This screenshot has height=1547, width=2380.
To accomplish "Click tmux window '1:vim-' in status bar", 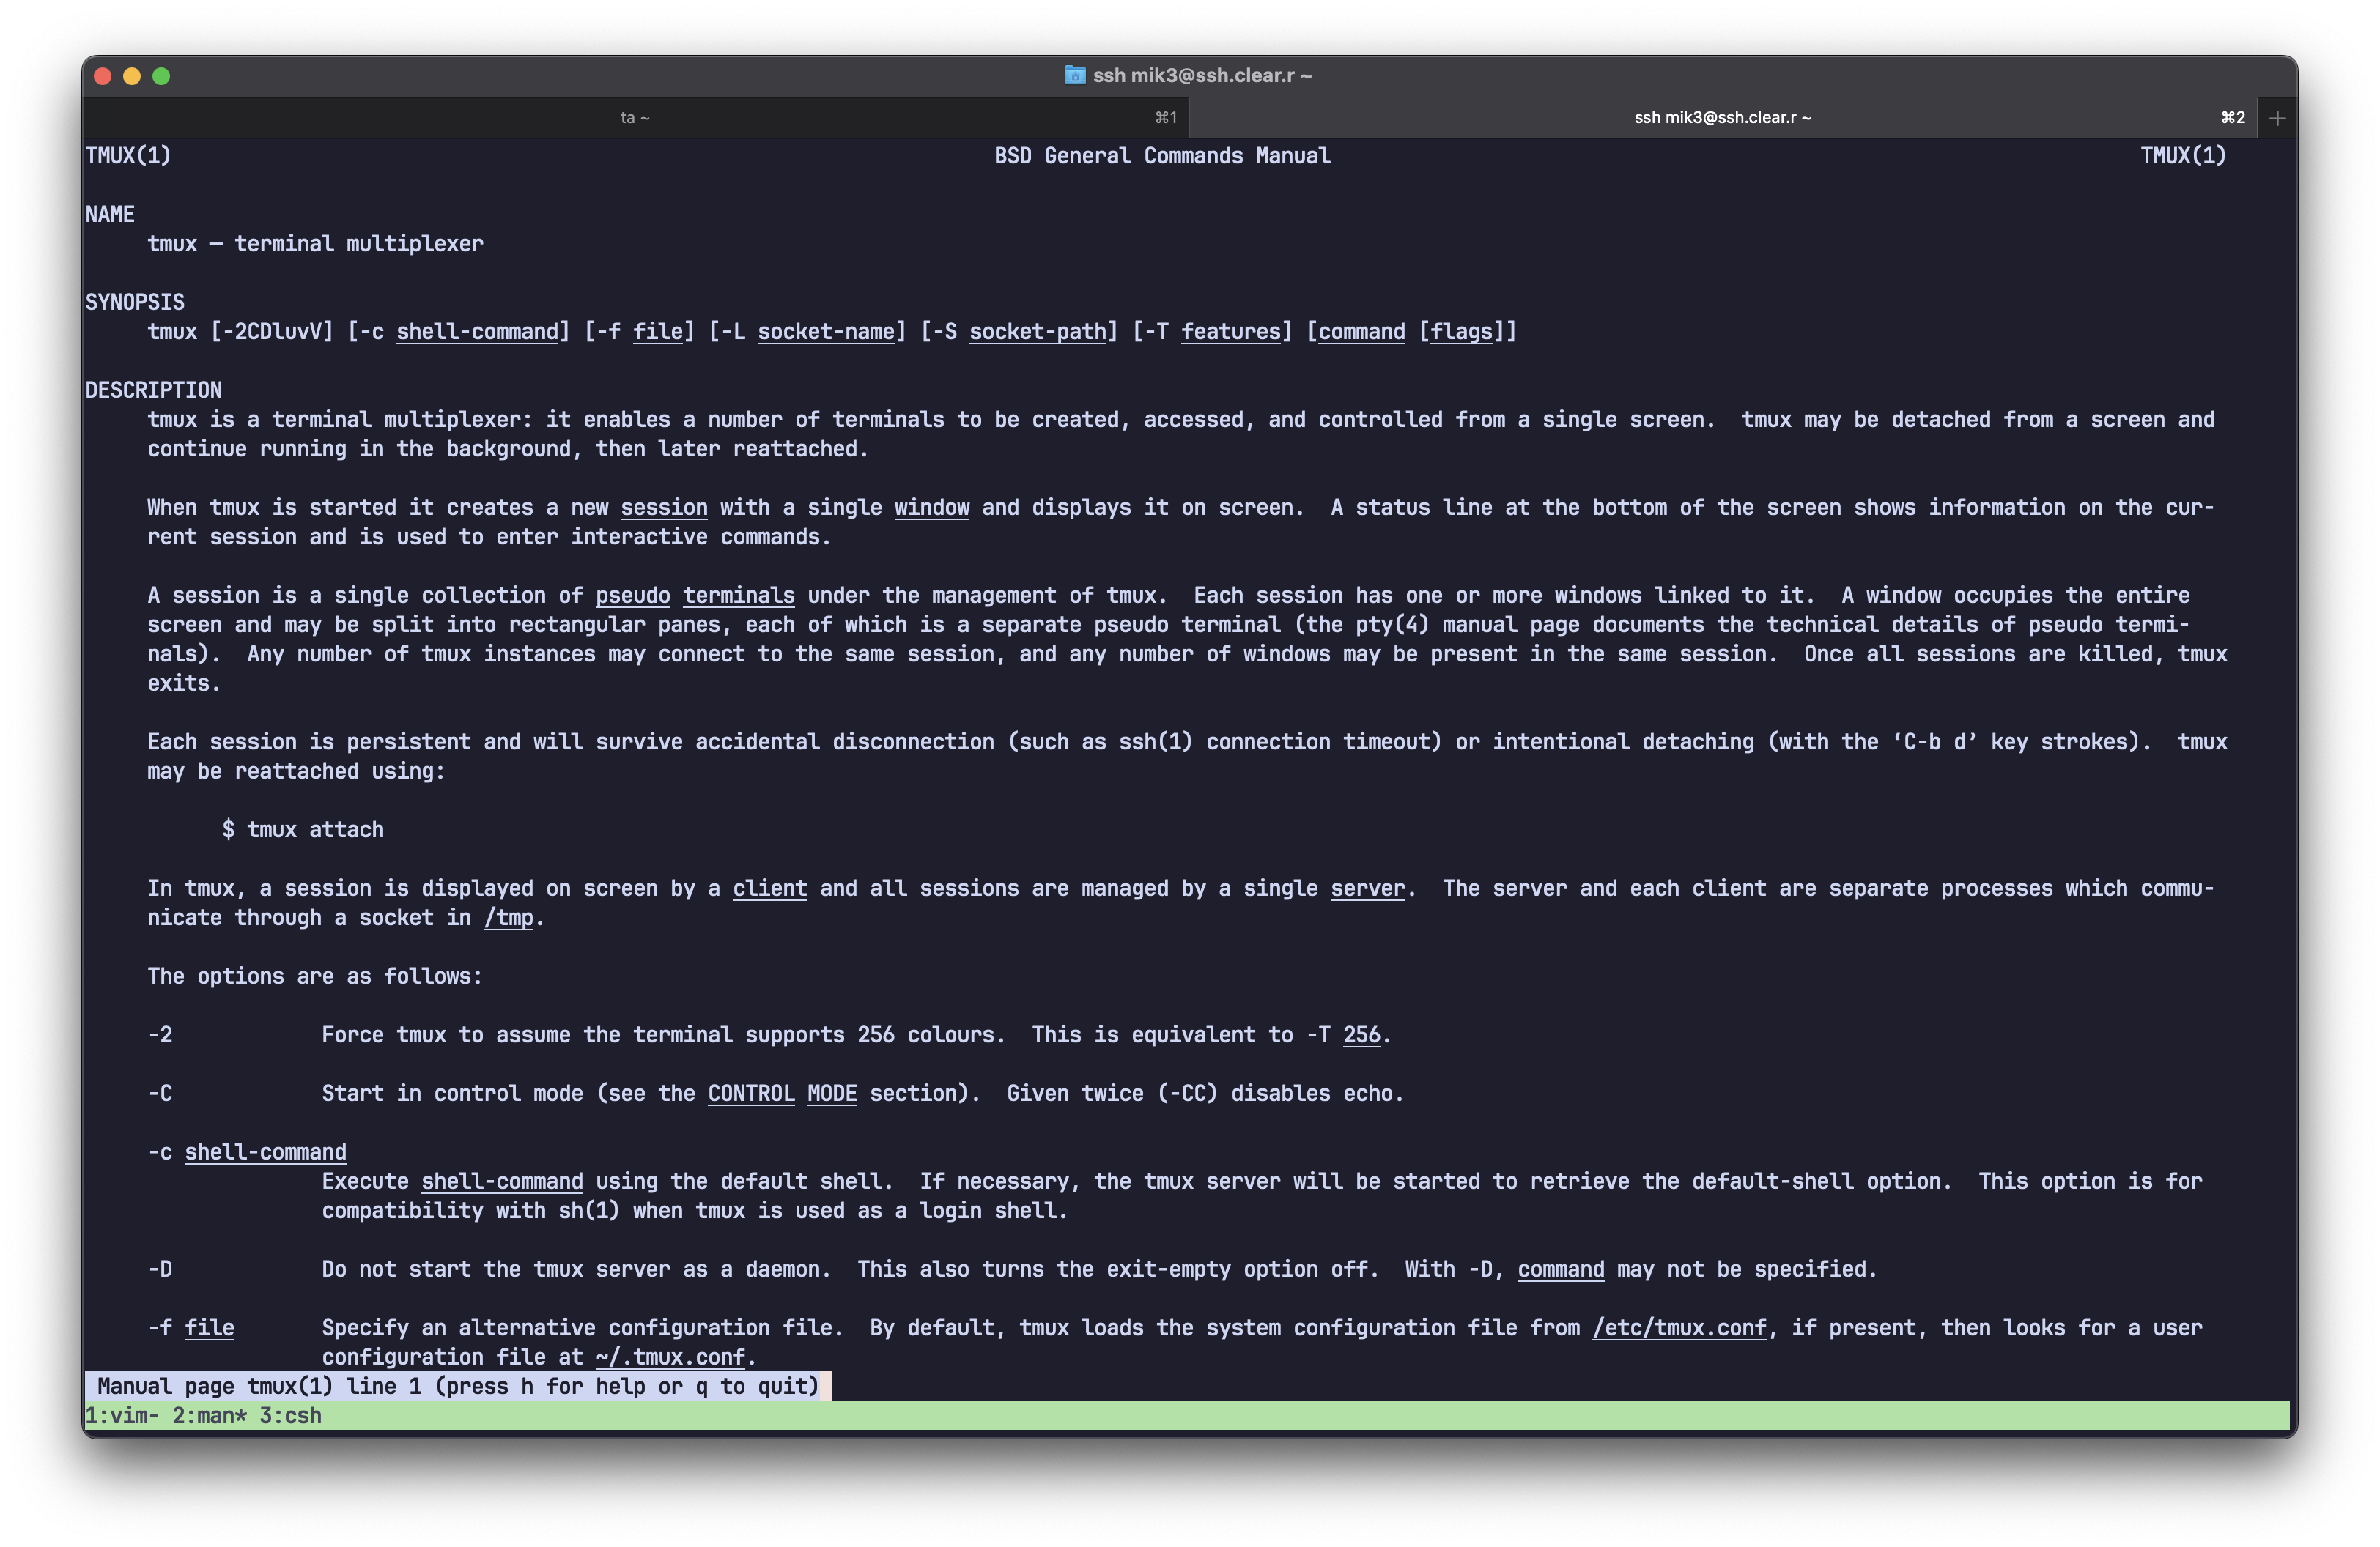I will (122, 1415).
